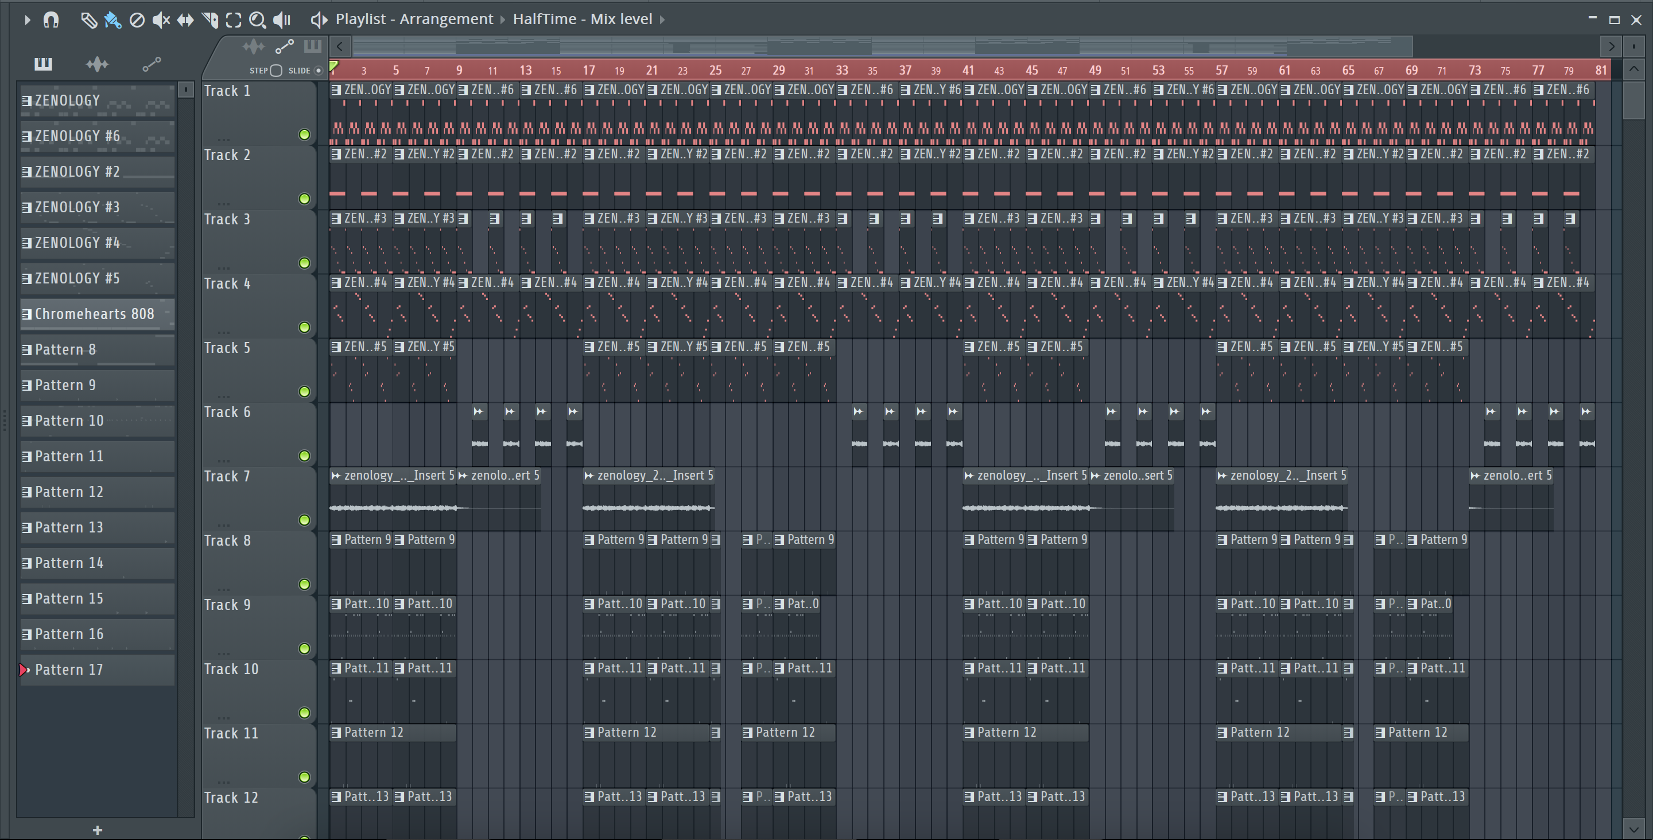
Task: Mute Track 6 with its green LED
Action: [304, 456]
